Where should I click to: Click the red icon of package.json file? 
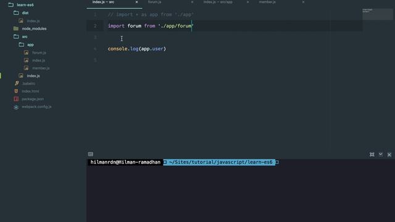click(16, 99)
